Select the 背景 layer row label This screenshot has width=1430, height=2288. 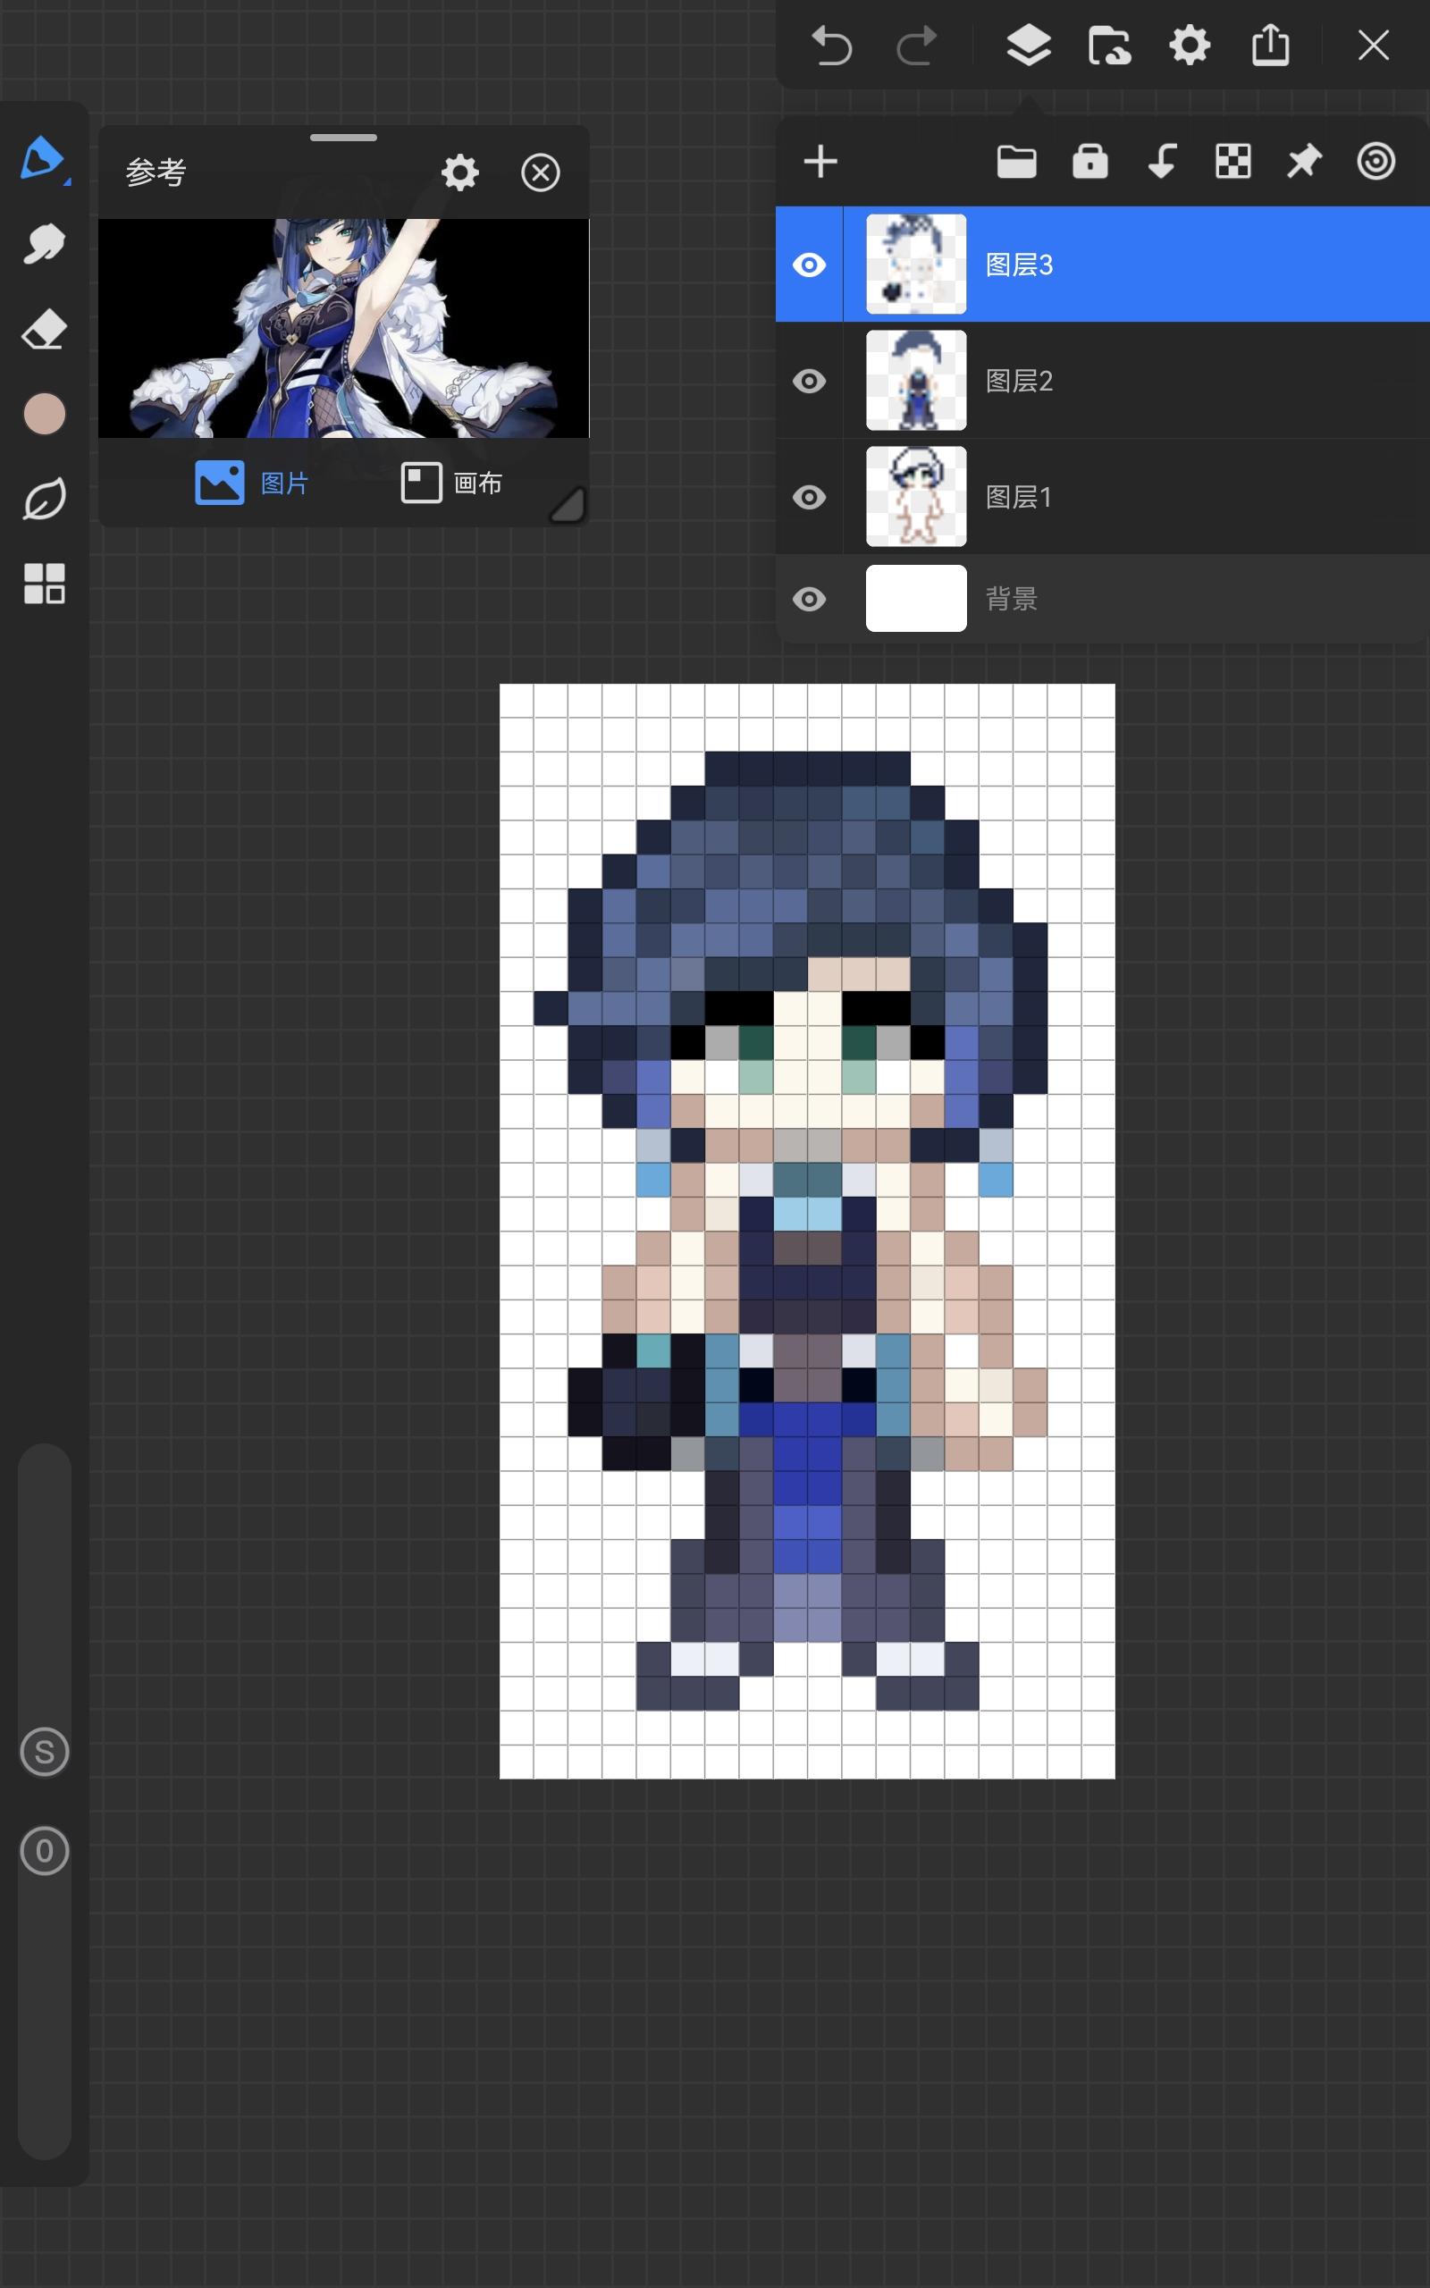pos(1012,599)
